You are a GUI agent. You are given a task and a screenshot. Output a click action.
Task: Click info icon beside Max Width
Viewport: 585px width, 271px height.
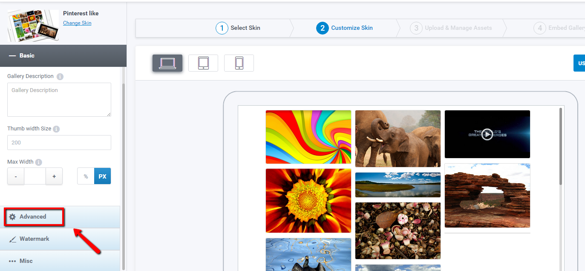(39, 162)
